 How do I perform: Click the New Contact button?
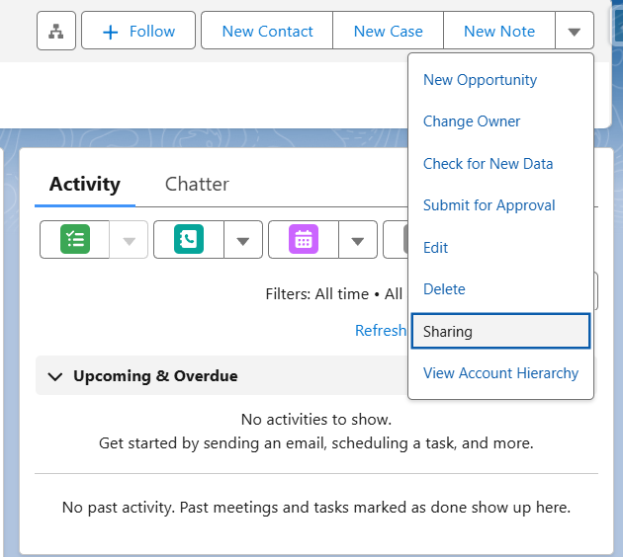click(x=267, y=31)
